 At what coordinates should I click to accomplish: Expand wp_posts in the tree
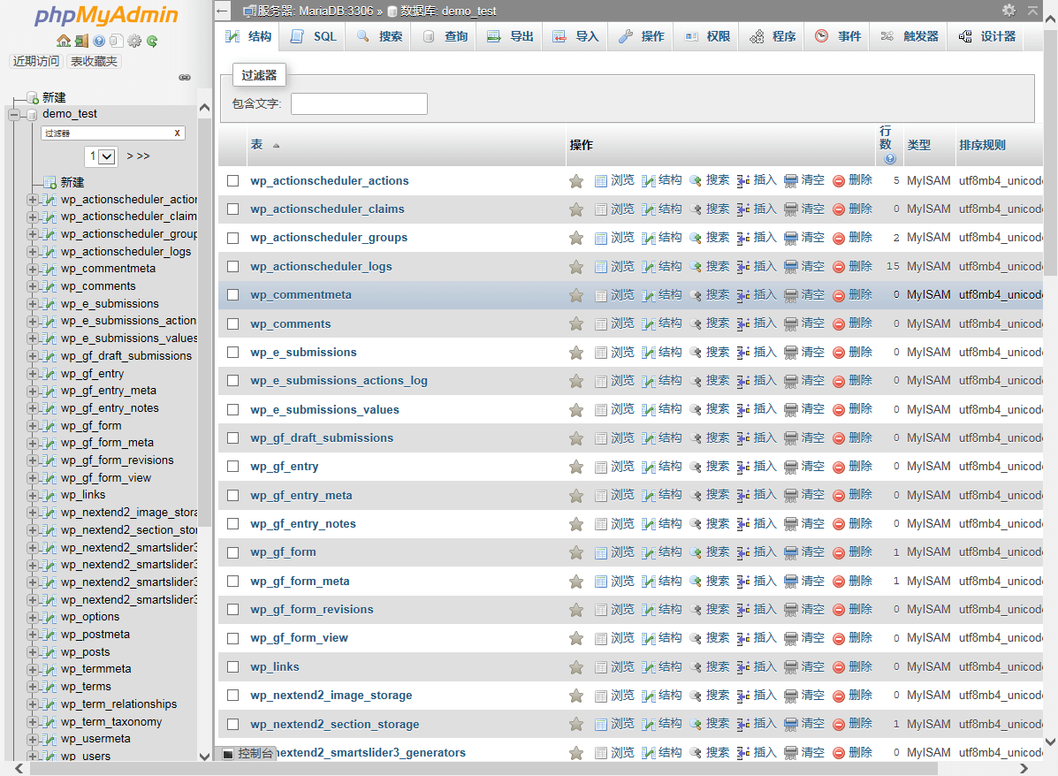point(32,652)
